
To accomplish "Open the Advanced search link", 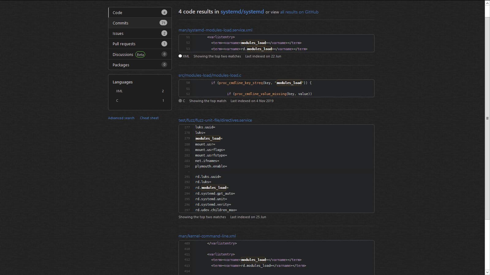I will 121,118.
